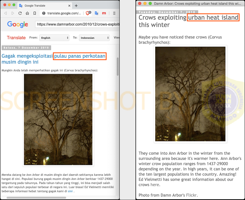Open the red 'm' extension icon

[x=104, y=13]
